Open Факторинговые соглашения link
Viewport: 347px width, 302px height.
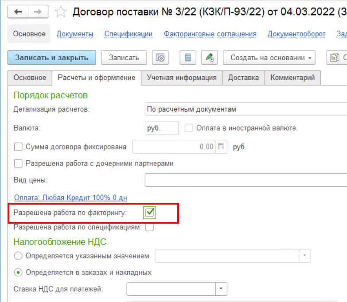pyautogui.click(x=210, y=34)
